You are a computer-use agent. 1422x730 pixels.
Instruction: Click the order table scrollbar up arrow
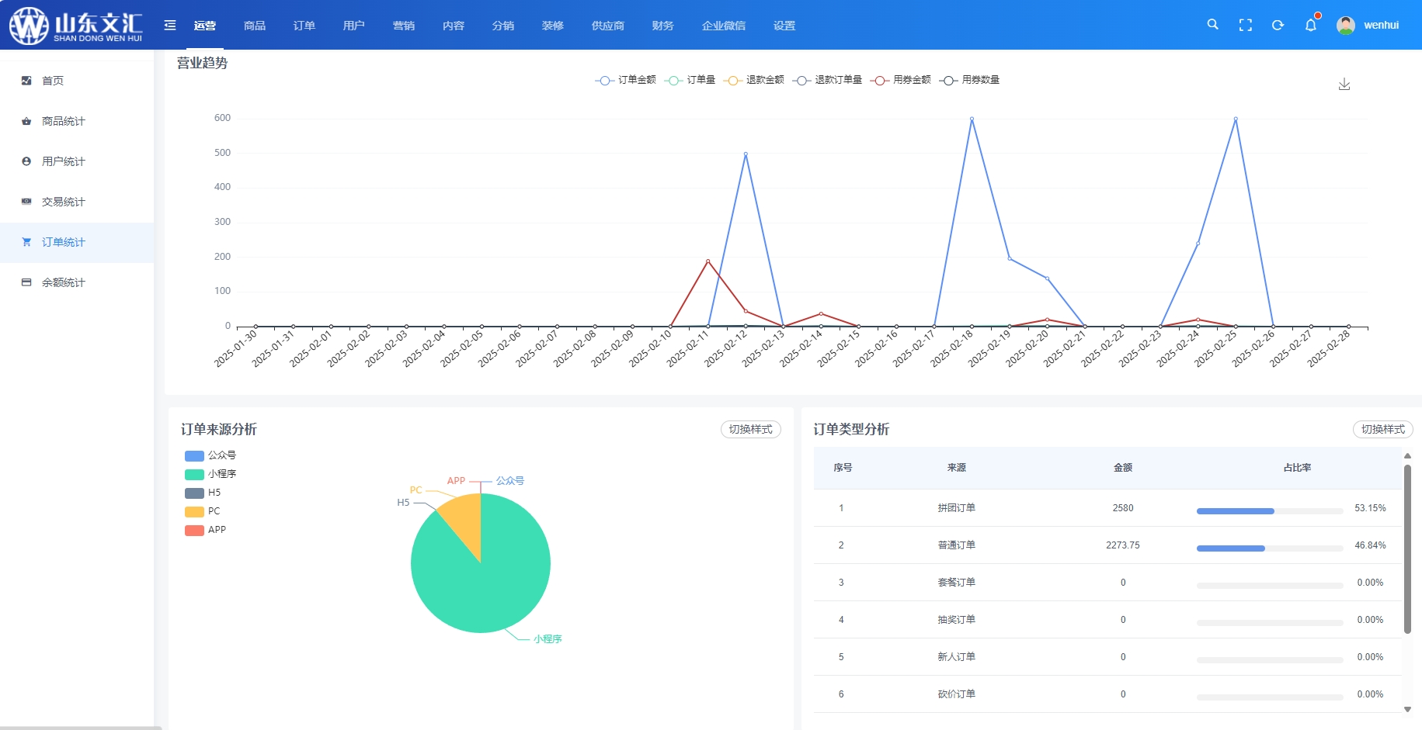pos(1407,456)
